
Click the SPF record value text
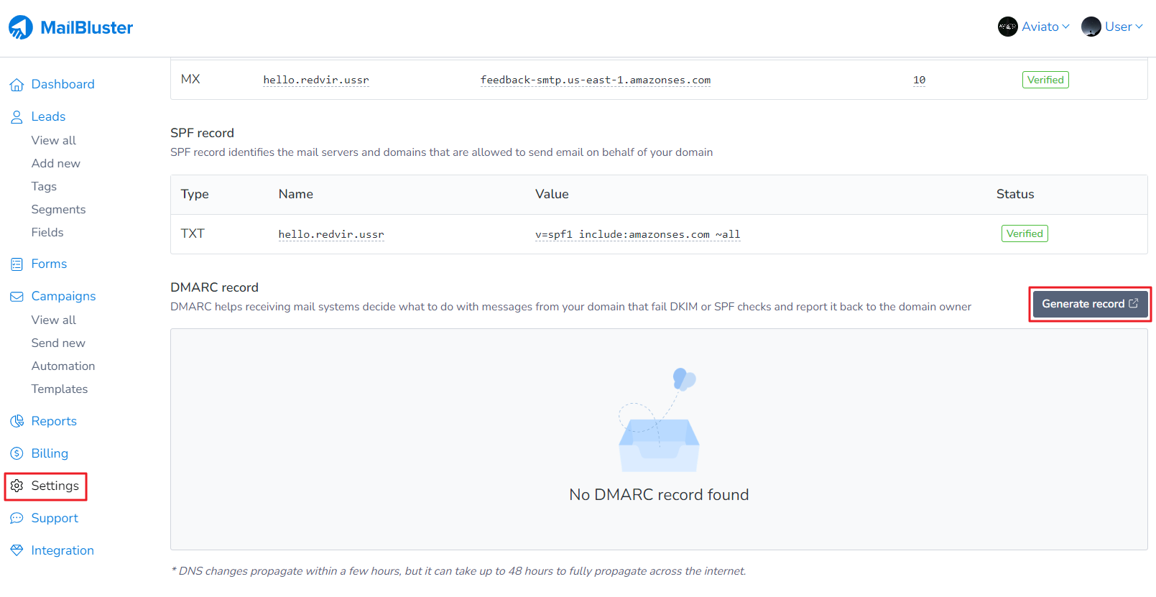(x=637, y=234)
